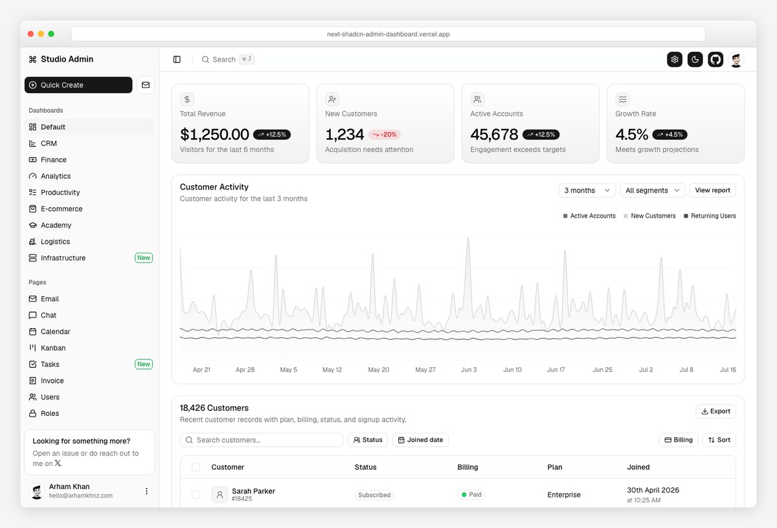Click the waves icon on Growth Rate card

point(622,99)
